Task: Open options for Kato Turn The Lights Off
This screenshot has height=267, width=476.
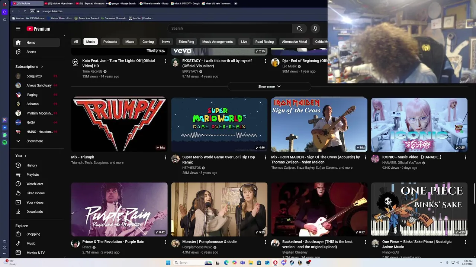Action: [x=165, y=61]
